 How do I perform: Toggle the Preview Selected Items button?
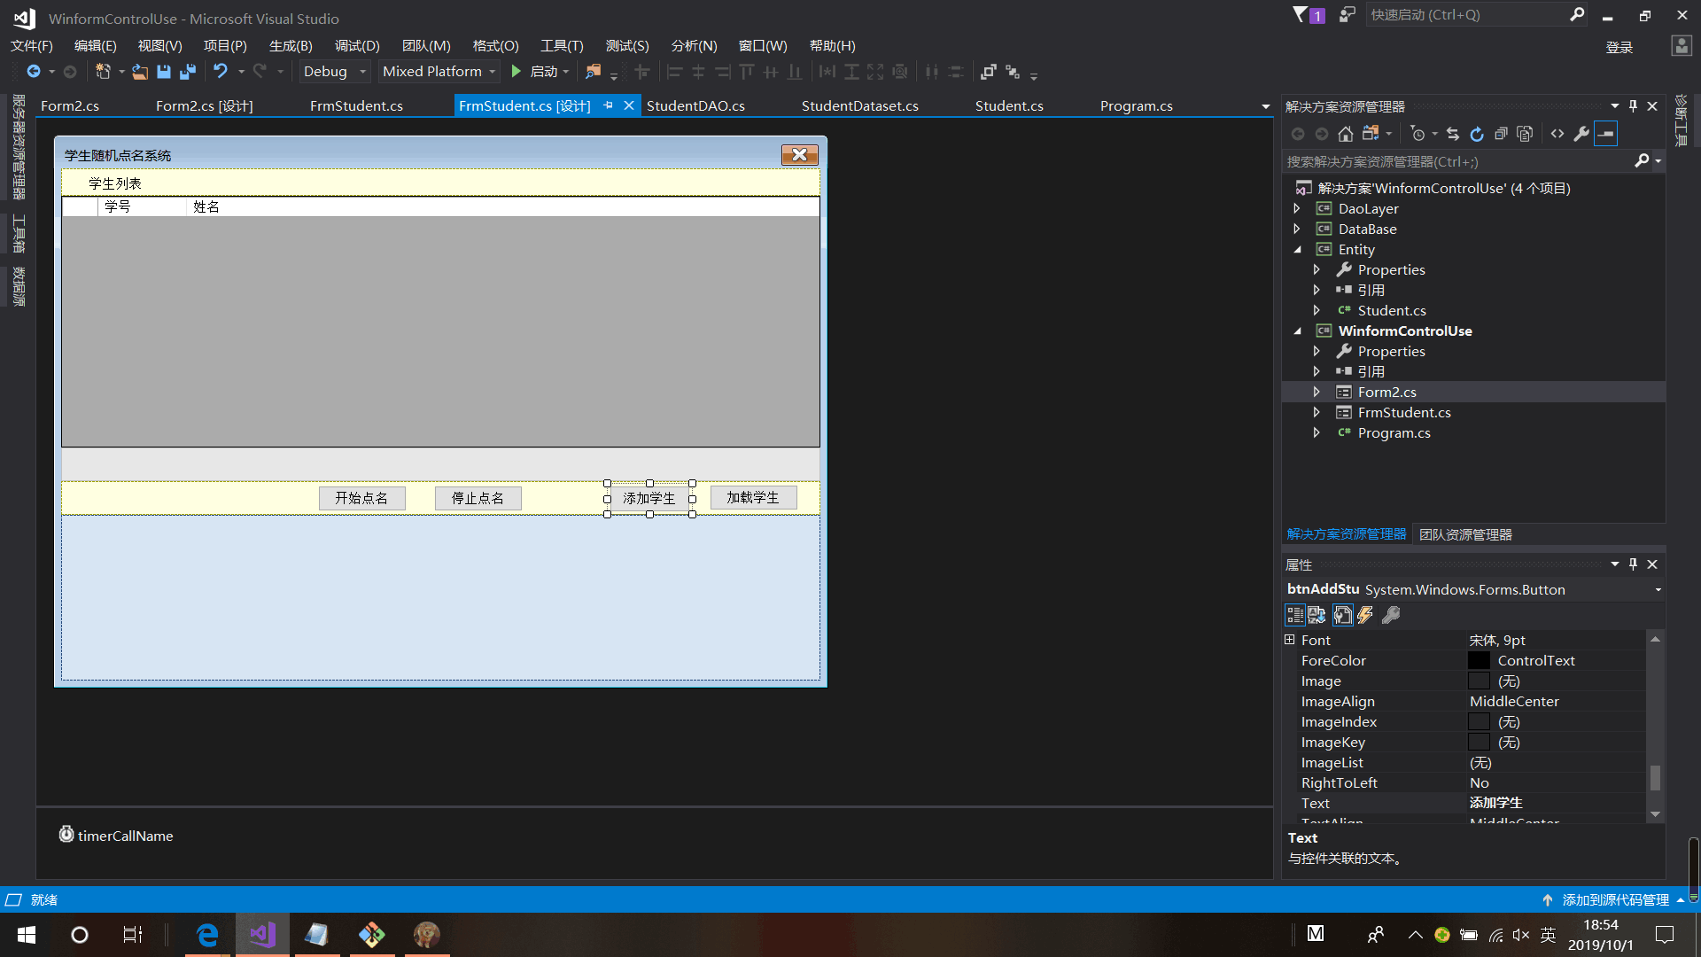(1605, 134)
